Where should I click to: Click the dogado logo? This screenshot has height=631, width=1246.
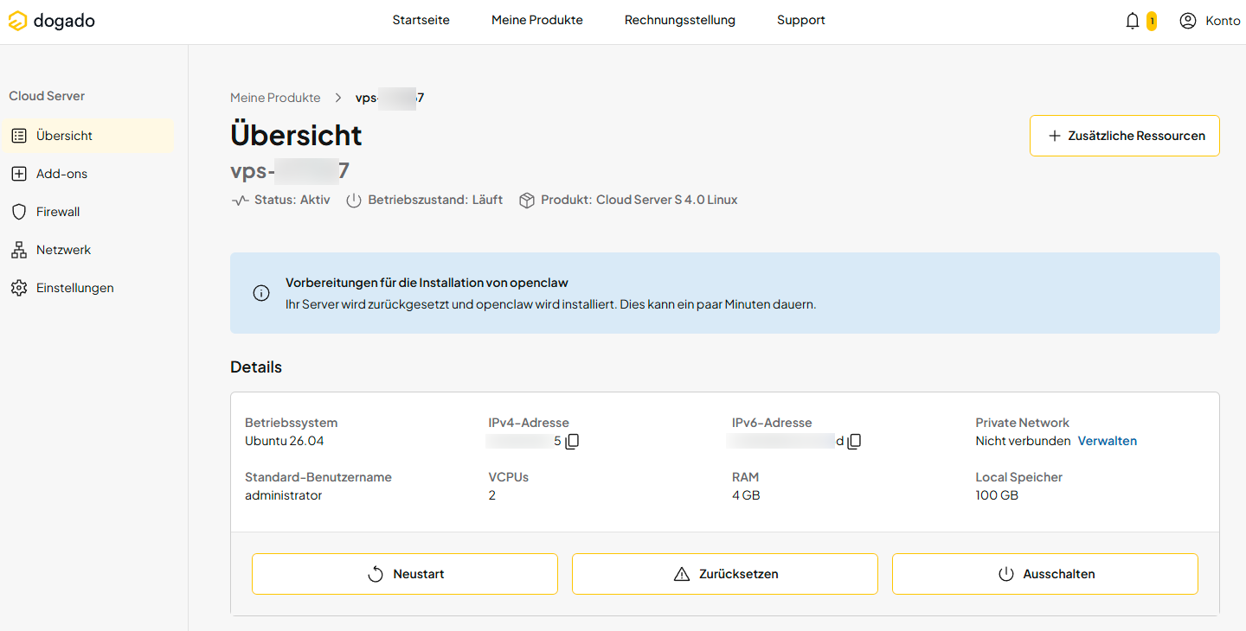tap(52, 21)
